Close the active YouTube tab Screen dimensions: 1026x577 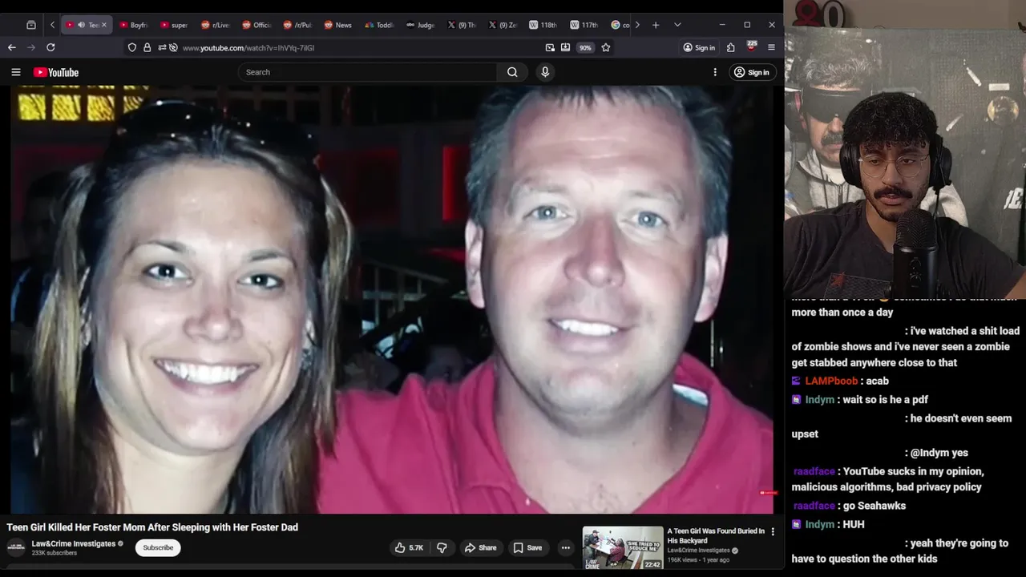coord(103,25)
